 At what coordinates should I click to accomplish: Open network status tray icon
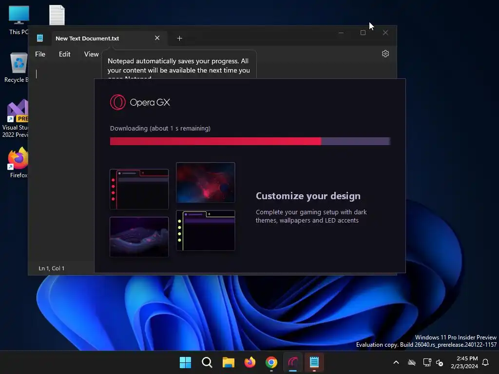tap(427, 362)
